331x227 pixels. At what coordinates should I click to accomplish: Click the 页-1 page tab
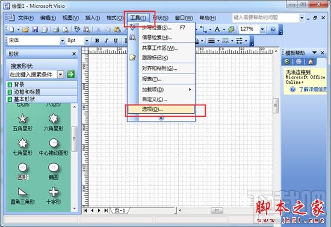[x=120, y=211]
